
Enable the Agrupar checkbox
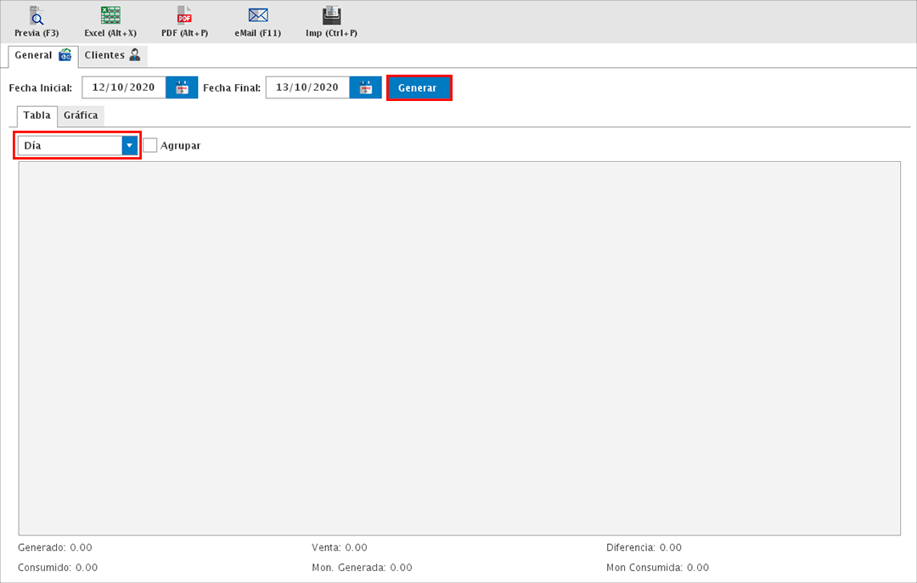tap(150, 146)
